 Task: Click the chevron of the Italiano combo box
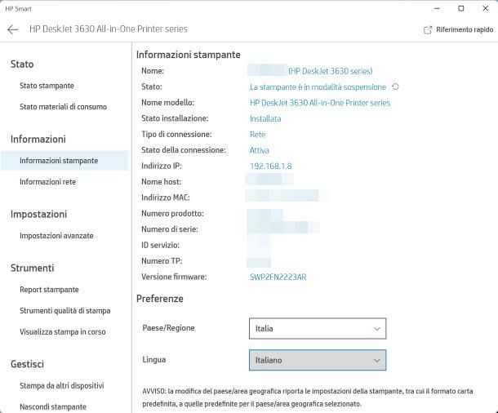(376, 361)
